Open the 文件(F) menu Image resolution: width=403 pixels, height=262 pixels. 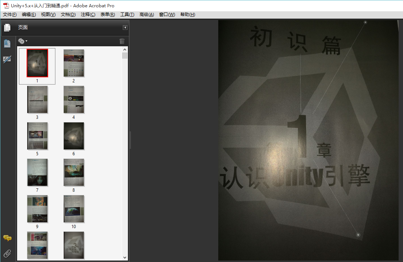point(10,15)
